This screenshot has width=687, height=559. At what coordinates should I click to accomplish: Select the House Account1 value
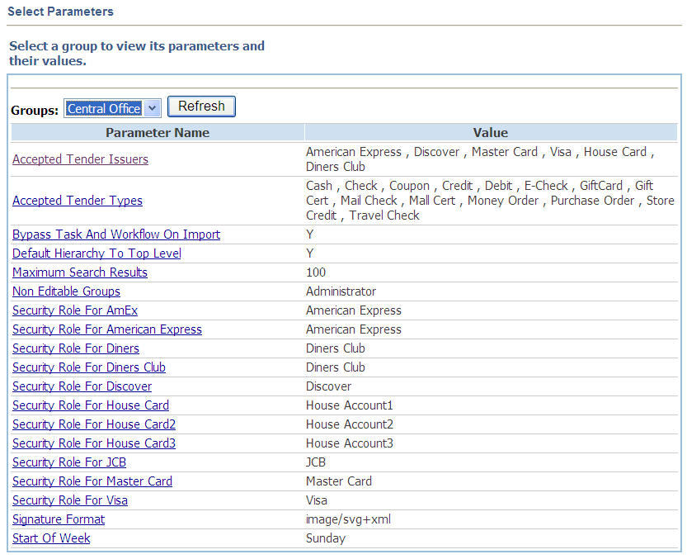point(349,405)
